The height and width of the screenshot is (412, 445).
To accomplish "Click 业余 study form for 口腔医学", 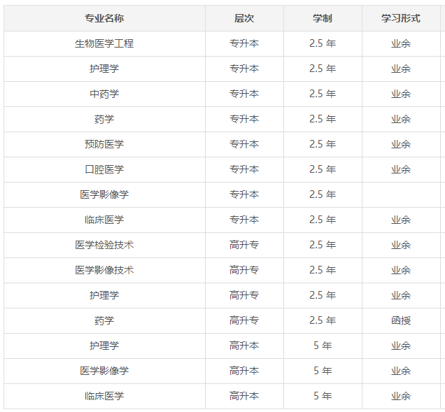I will click(x=401, y=169).
